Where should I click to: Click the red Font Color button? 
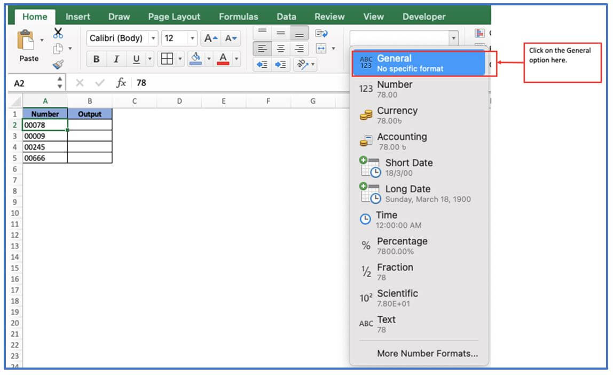tap(223, 59)
